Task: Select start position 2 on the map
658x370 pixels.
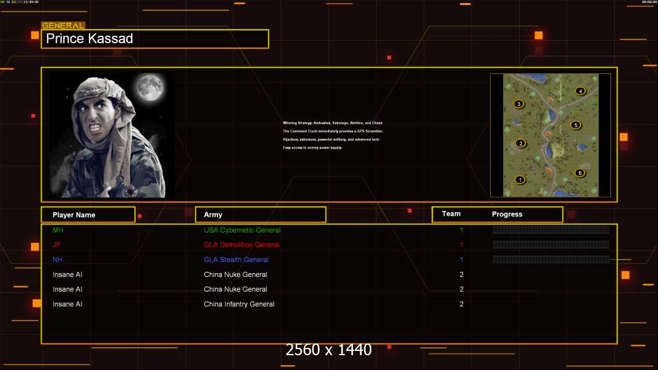Action: (521, 143)
